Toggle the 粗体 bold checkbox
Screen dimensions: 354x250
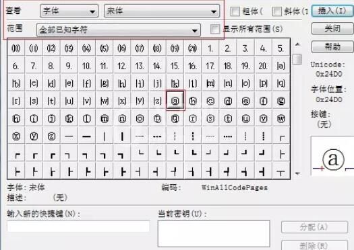[235, 11]
